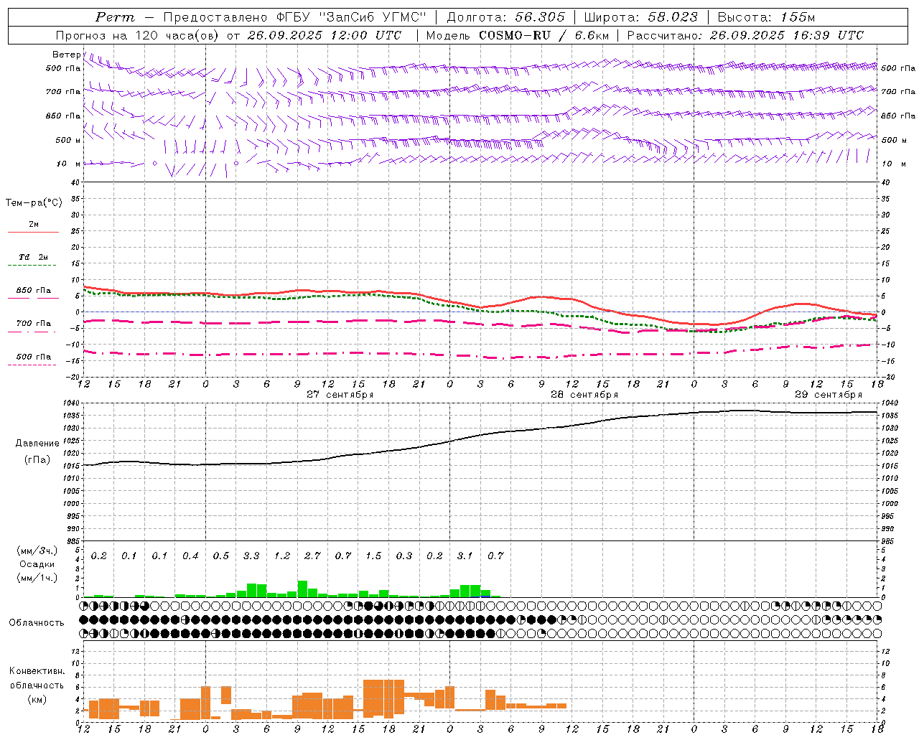Click the "Тем-ра(°C)" temperature axis label
The image size is (919, 735).
34,203
